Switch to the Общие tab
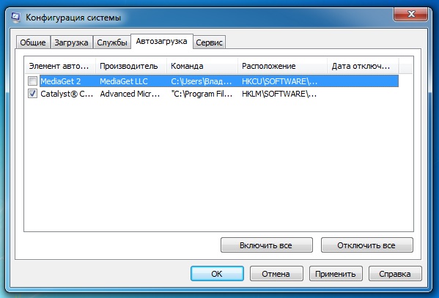This screenshot has width=439, height=298. [x=33, y=42]
